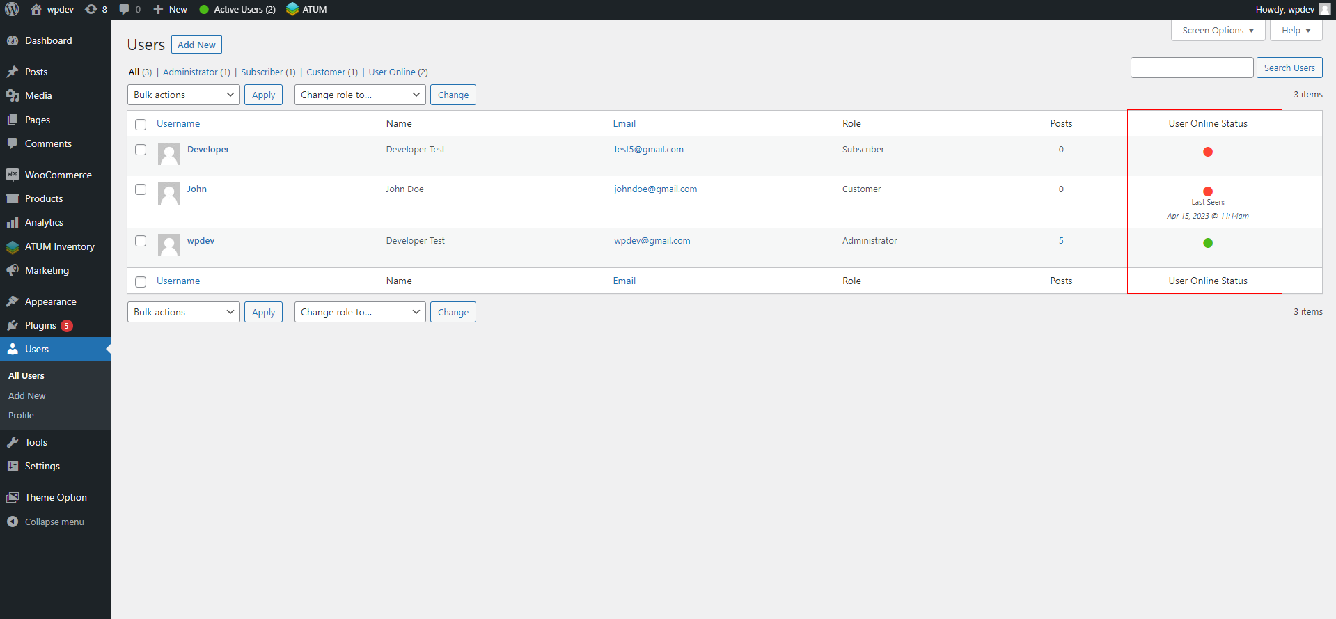This screenshot has height=619, width=1336.
Task: Click the top Change button
Action: [x=453, y=95]
